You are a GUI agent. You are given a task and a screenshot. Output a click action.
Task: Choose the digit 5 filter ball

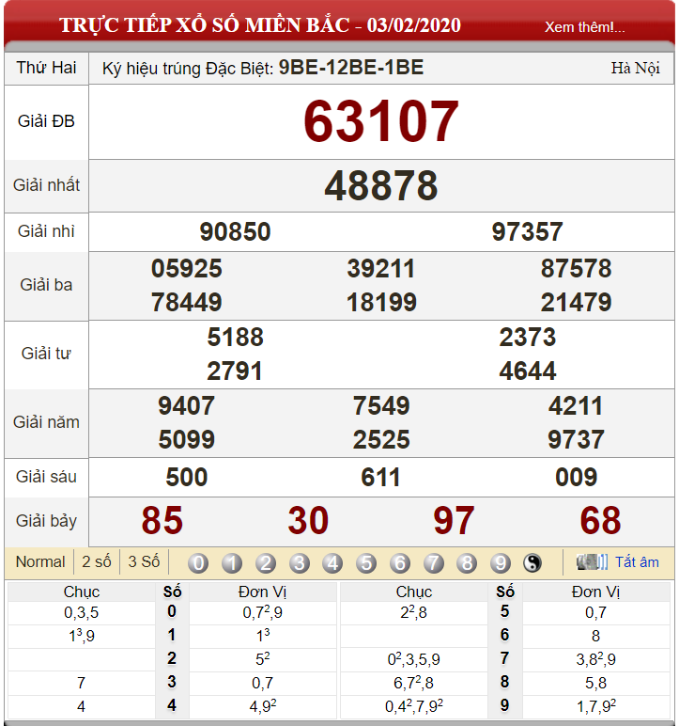(366, 563)
